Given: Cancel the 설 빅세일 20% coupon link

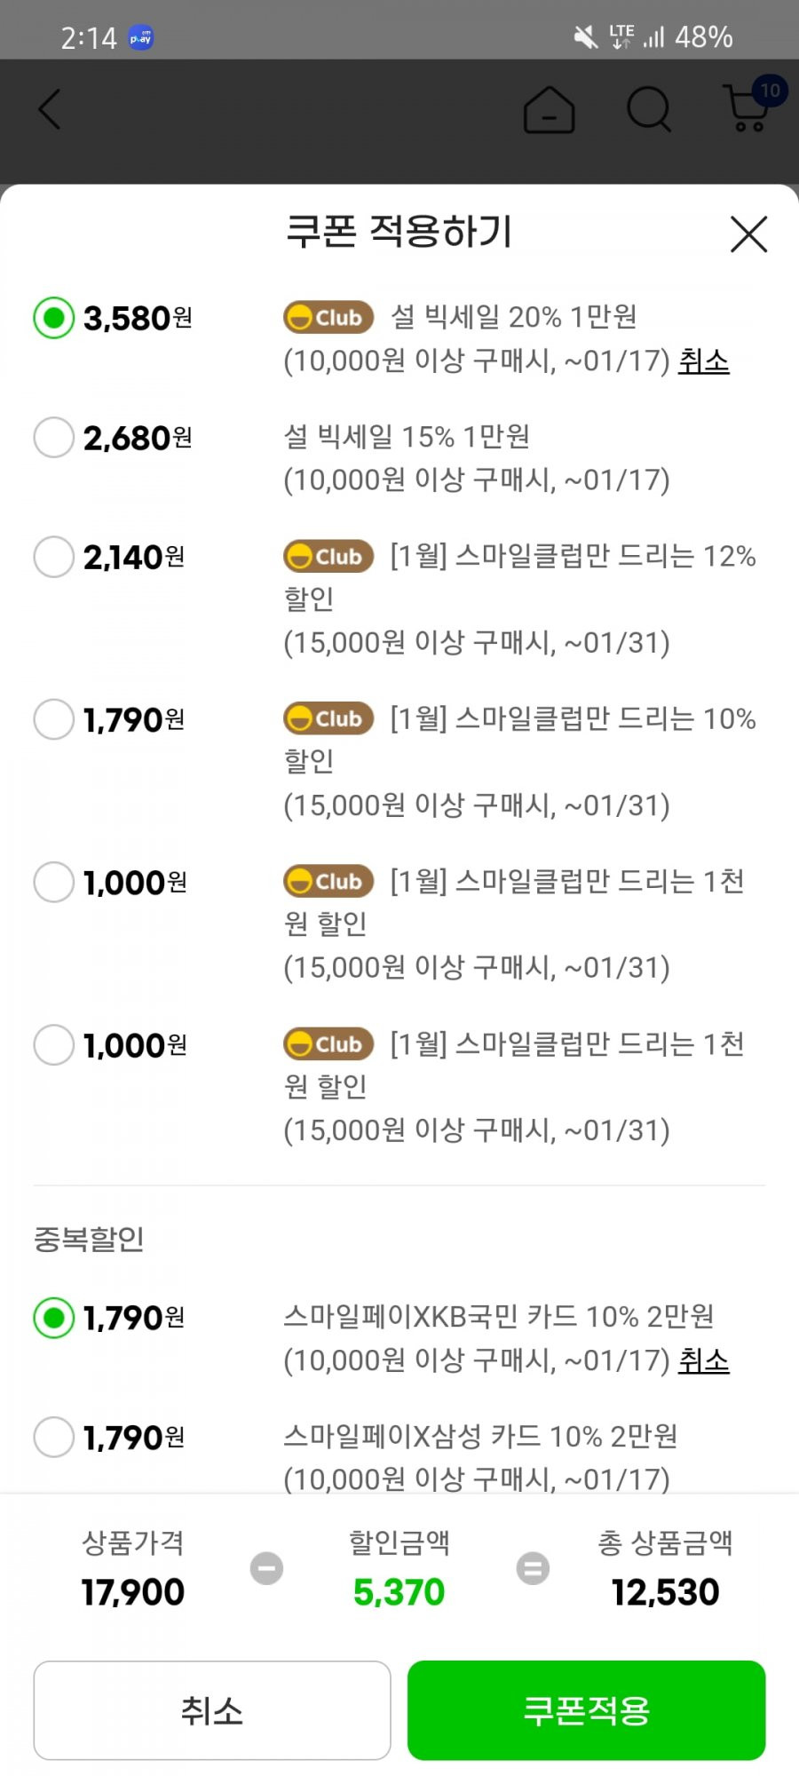Looking at the screenshot, I should [703, 361].
